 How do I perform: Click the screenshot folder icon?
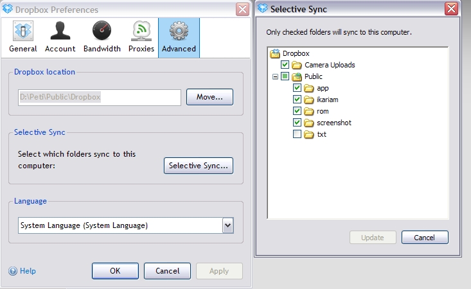pyautogui.click(x=309, y=123)
